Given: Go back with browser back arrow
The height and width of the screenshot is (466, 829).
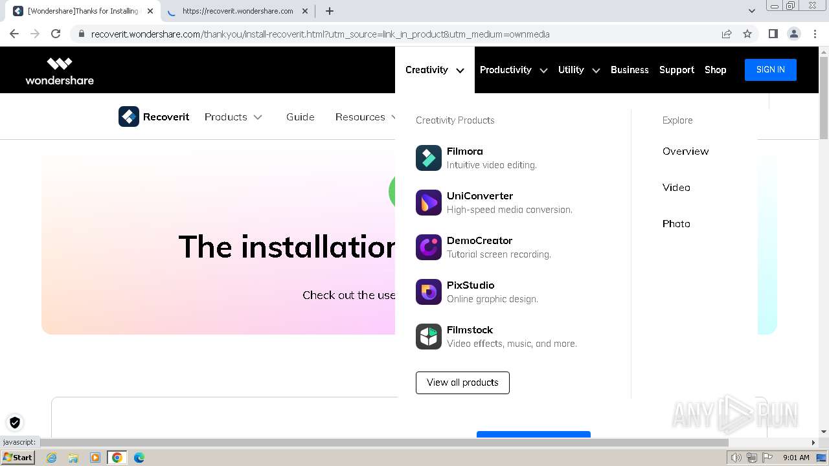Looking at the screenshot, I should pyautogui.click(x=14, y=34).
